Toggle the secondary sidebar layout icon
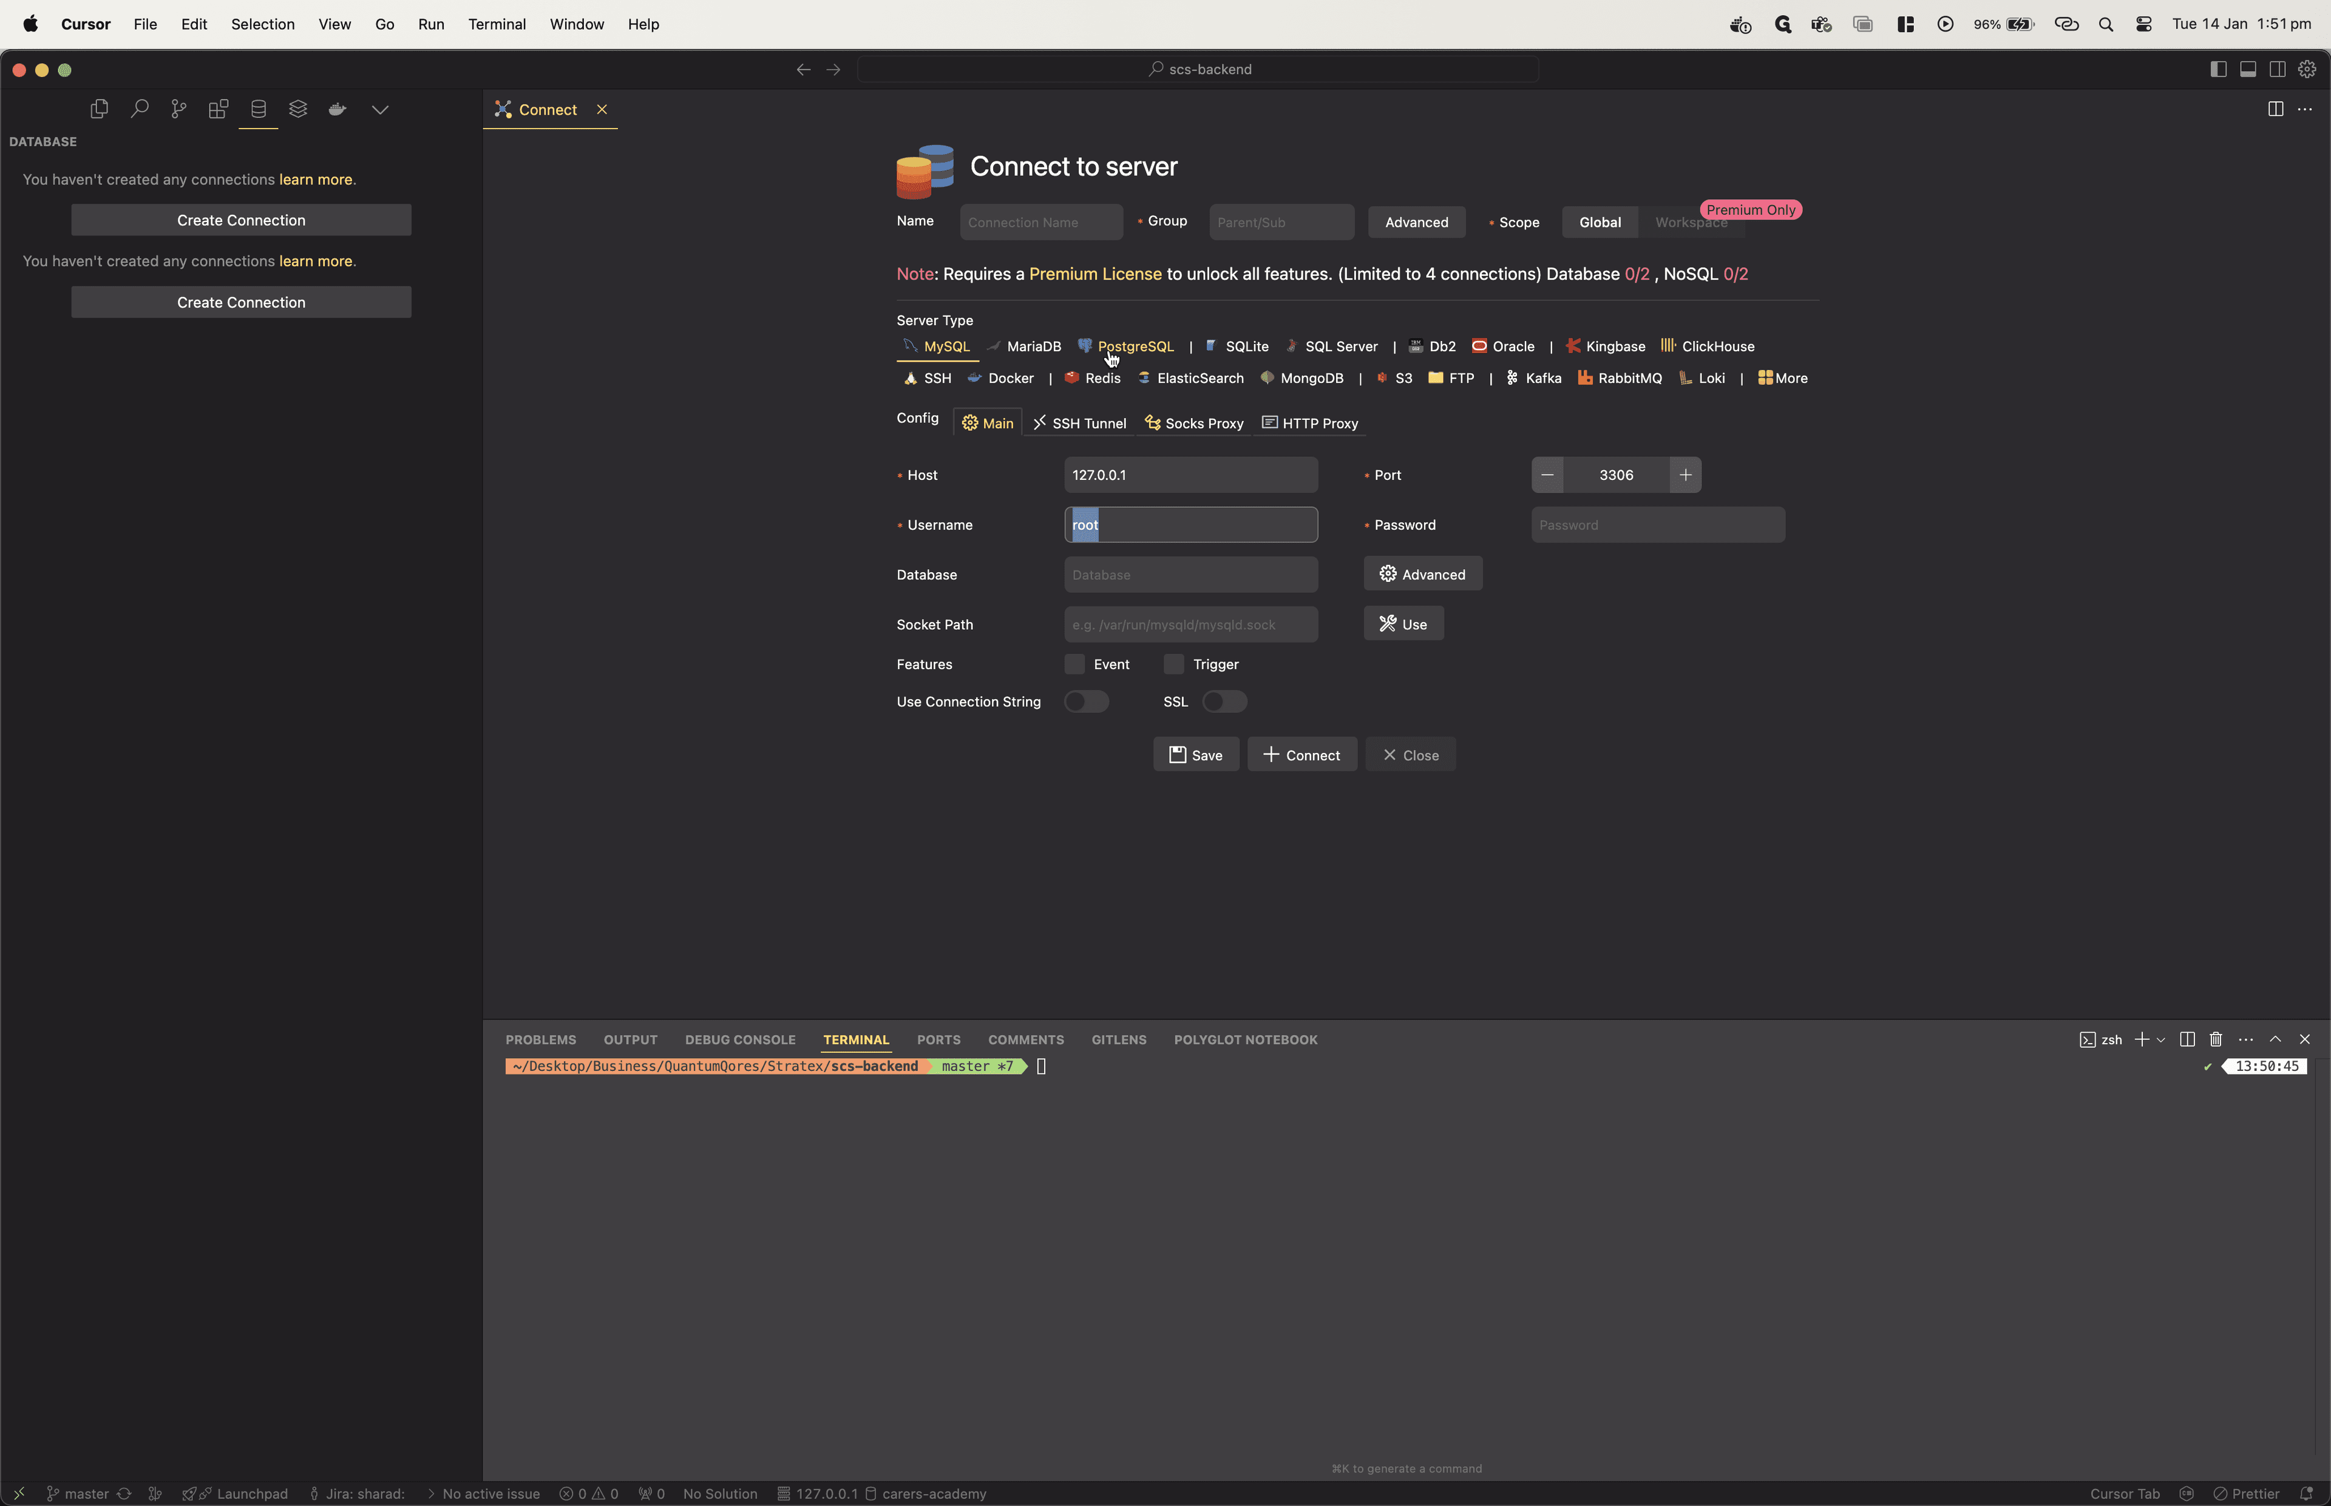2331x1506 pixels. click(x=2278, y=69)
